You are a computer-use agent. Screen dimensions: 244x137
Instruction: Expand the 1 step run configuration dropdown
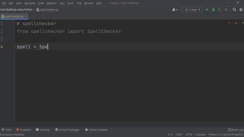point(192,10)
